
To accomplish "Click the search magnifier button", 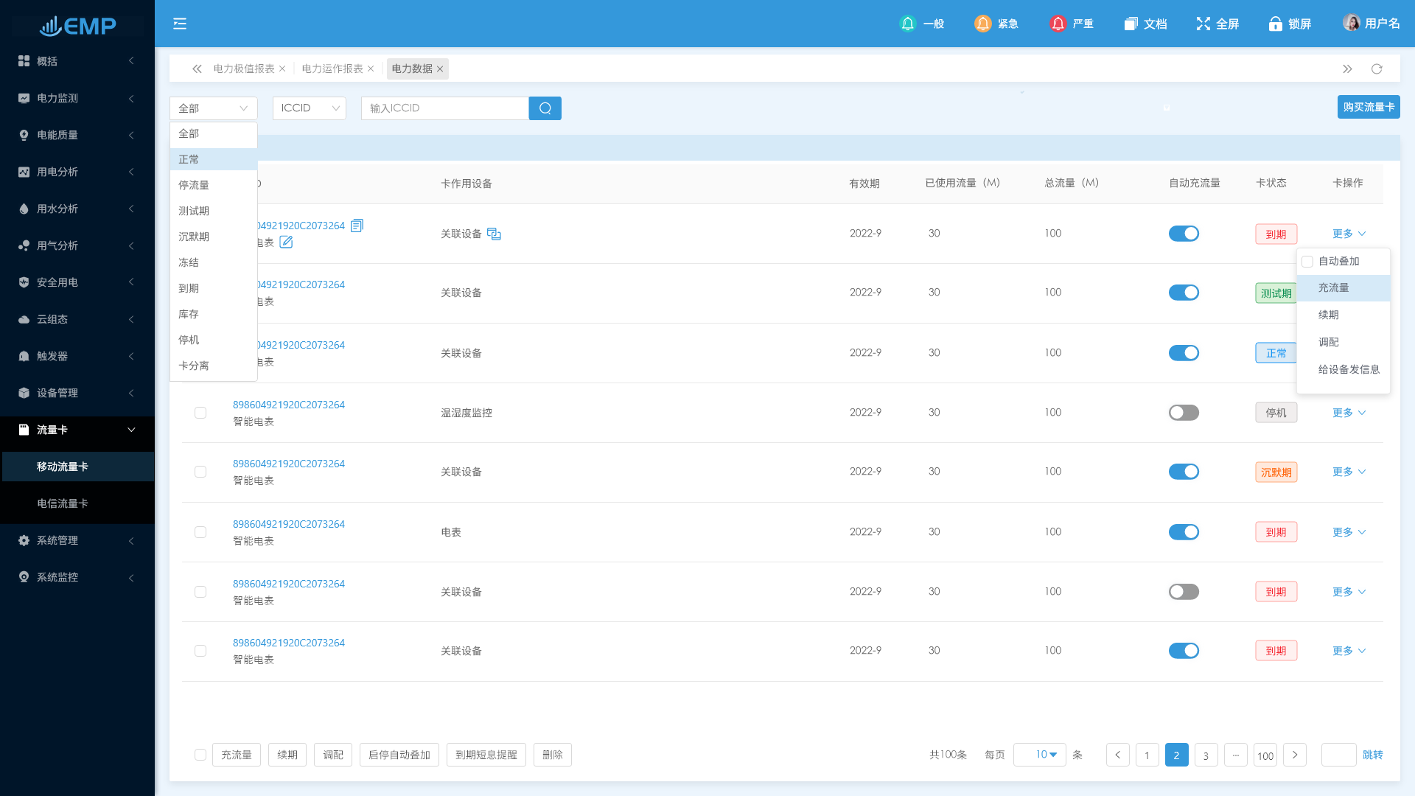I will pyautogui.click(x=545, y=108).
